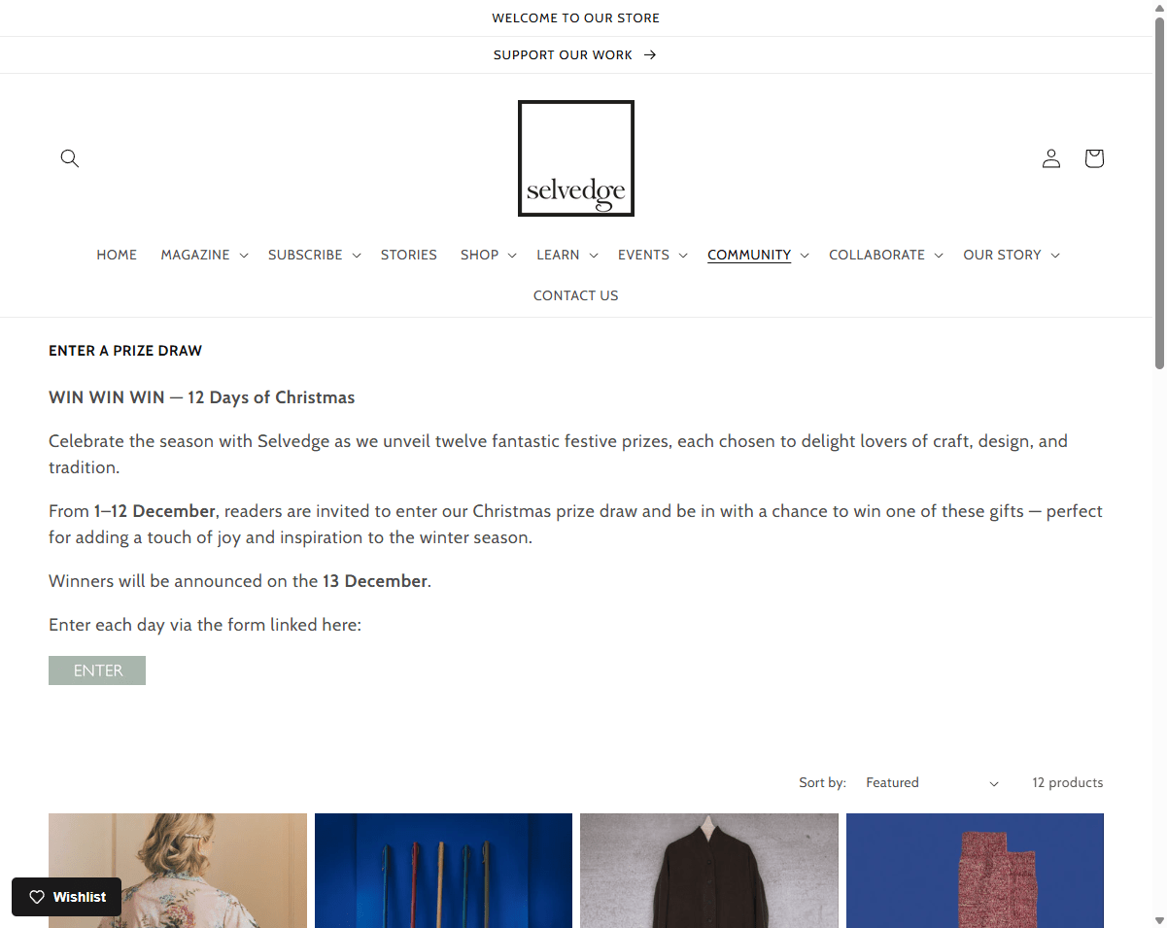Screen dimensions: 1167x928
Task: Click the arrow beside Support Our Work
Action: [x=650, y=55]
